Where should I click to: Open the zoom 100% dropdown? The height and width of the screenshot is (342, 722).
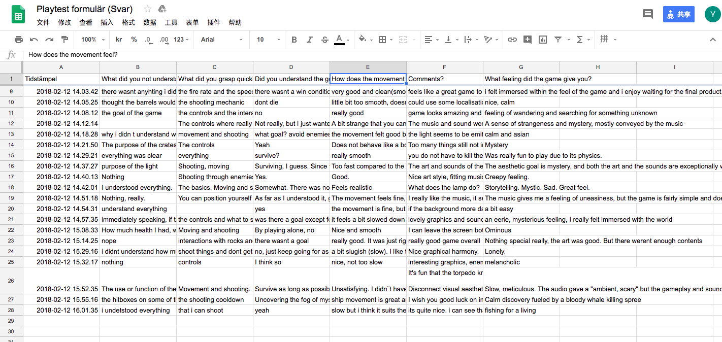tap(92, 40)
